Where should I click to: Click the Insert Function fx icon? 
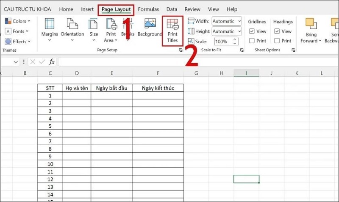pos(52,62)
